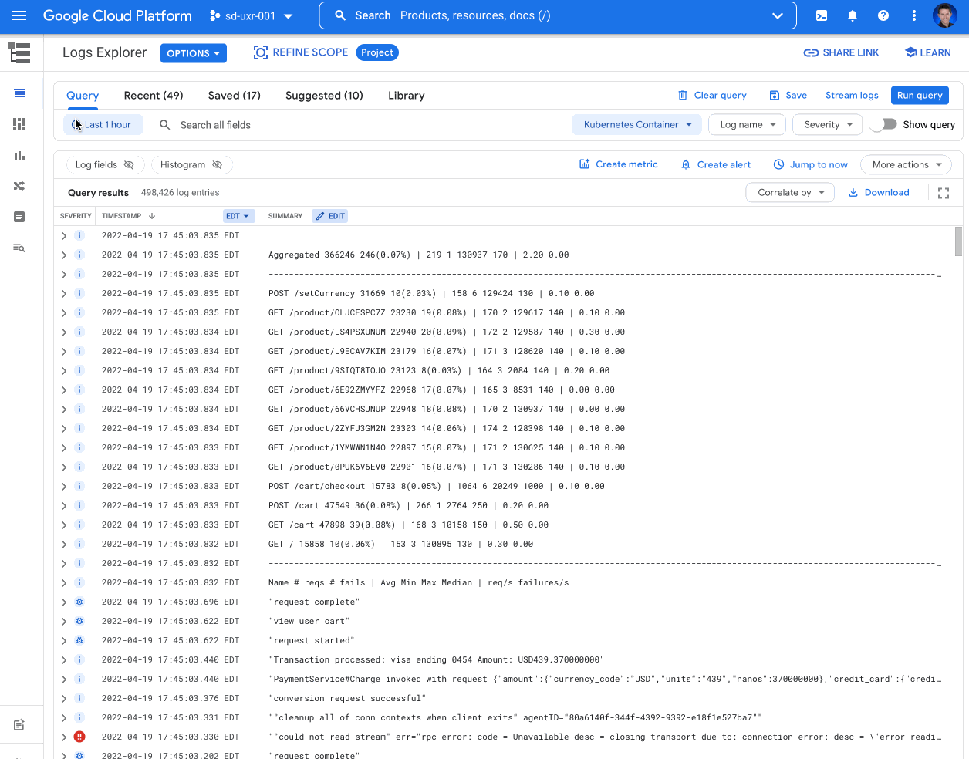Open the help question-mark icon
The width and height of the screenshot is (969, 759).
tap(883, 15)
